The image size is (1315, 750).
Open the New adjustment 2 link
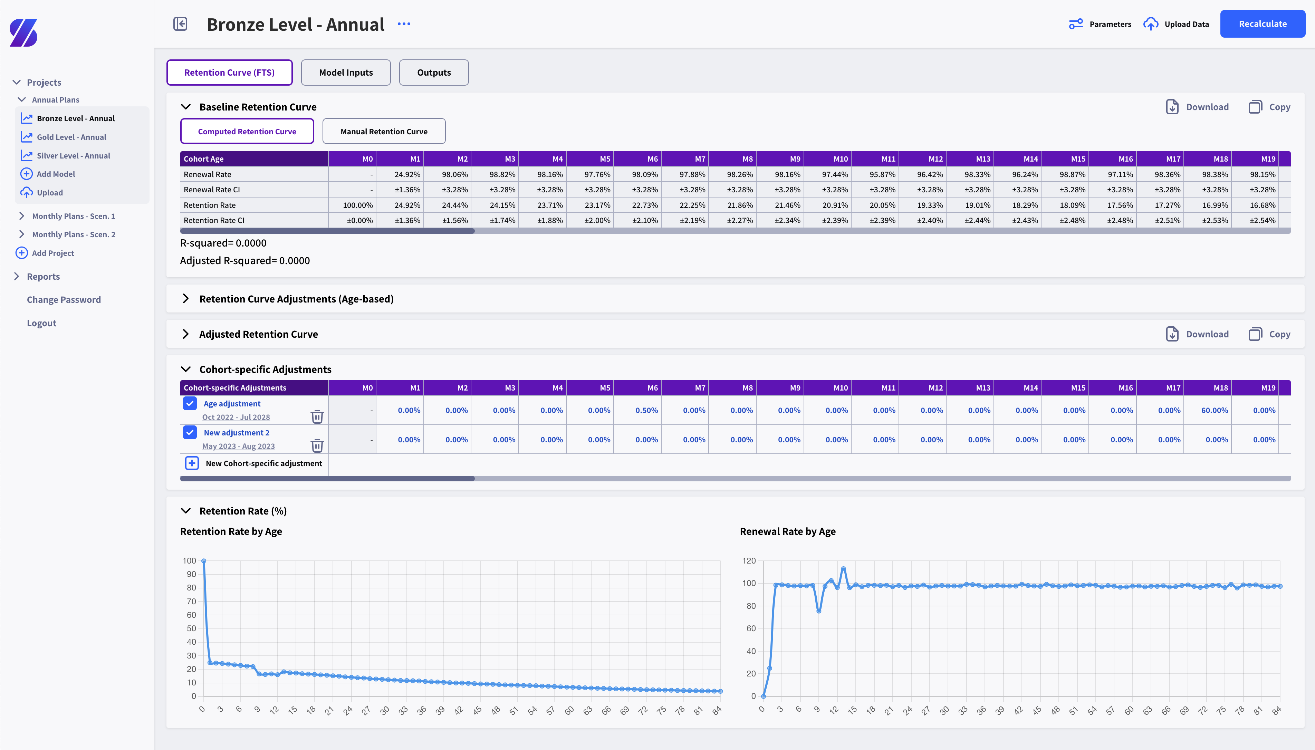[x=237, y=433]
